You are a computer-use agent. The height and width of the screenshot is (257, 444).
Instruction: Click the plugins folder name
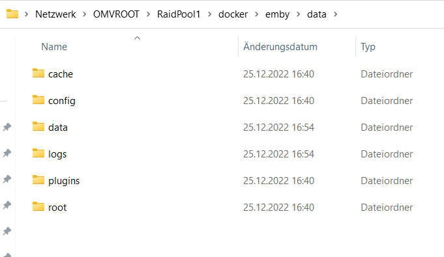pyautogui.click(x=64, y=181)
